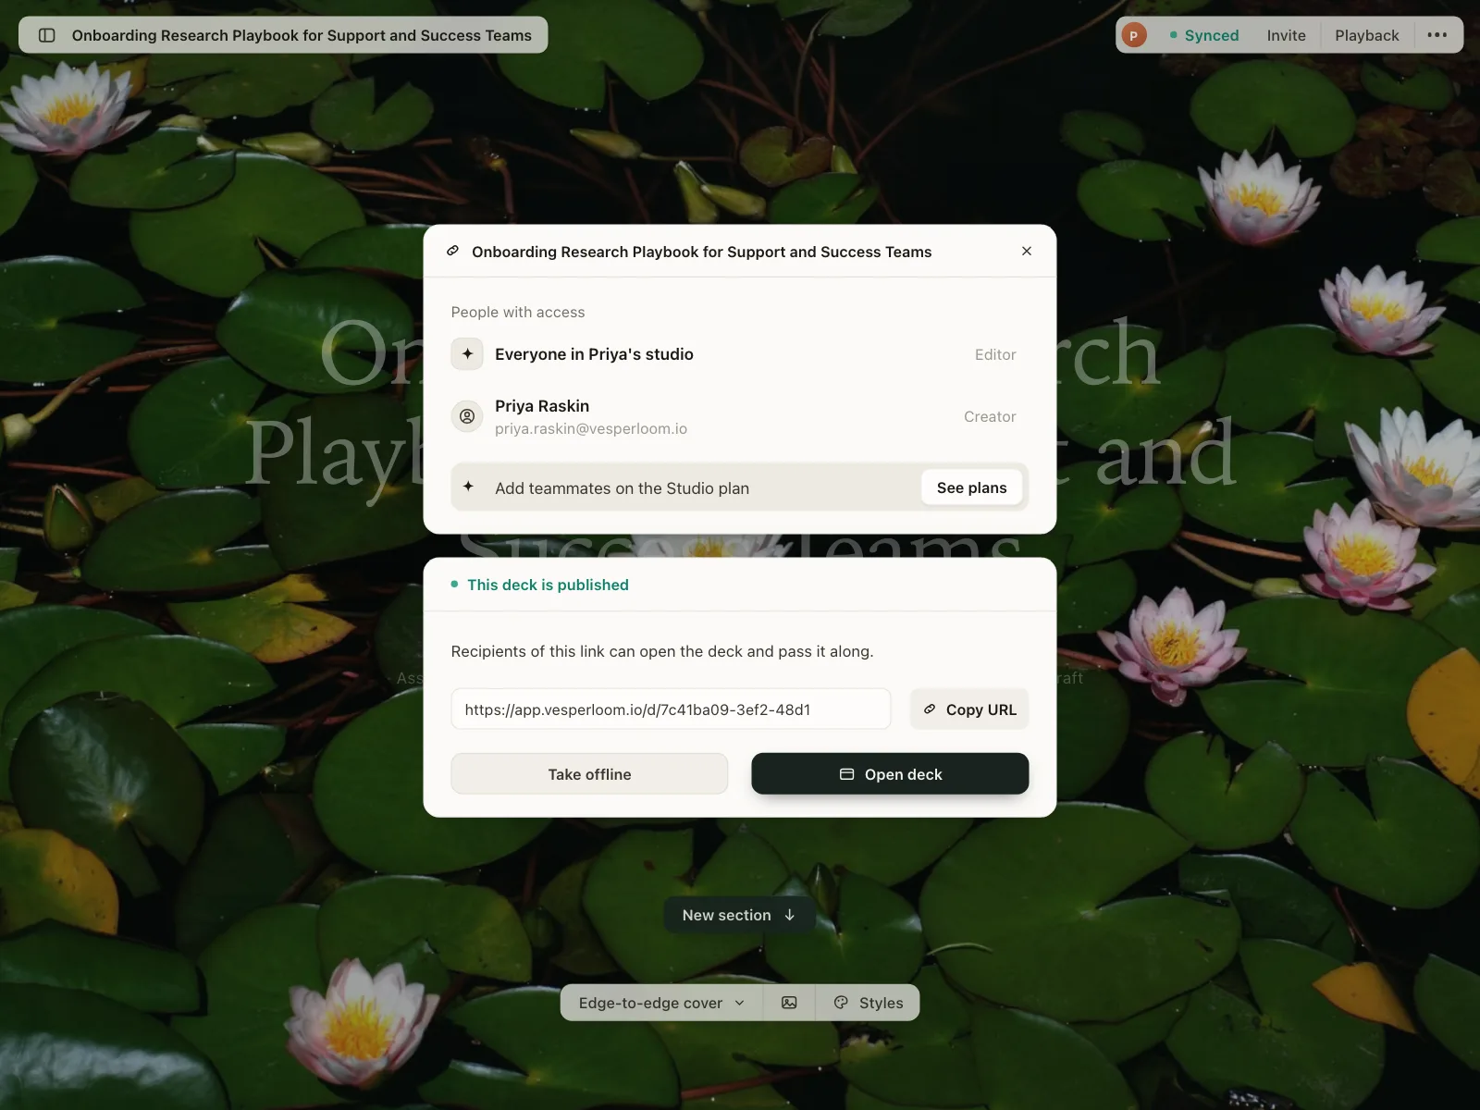The width and height of the screenshot is (1480, 1110).
Task: Click the sparkle icon beside Everyone in Priya's studio
Action: click(467, 353)
